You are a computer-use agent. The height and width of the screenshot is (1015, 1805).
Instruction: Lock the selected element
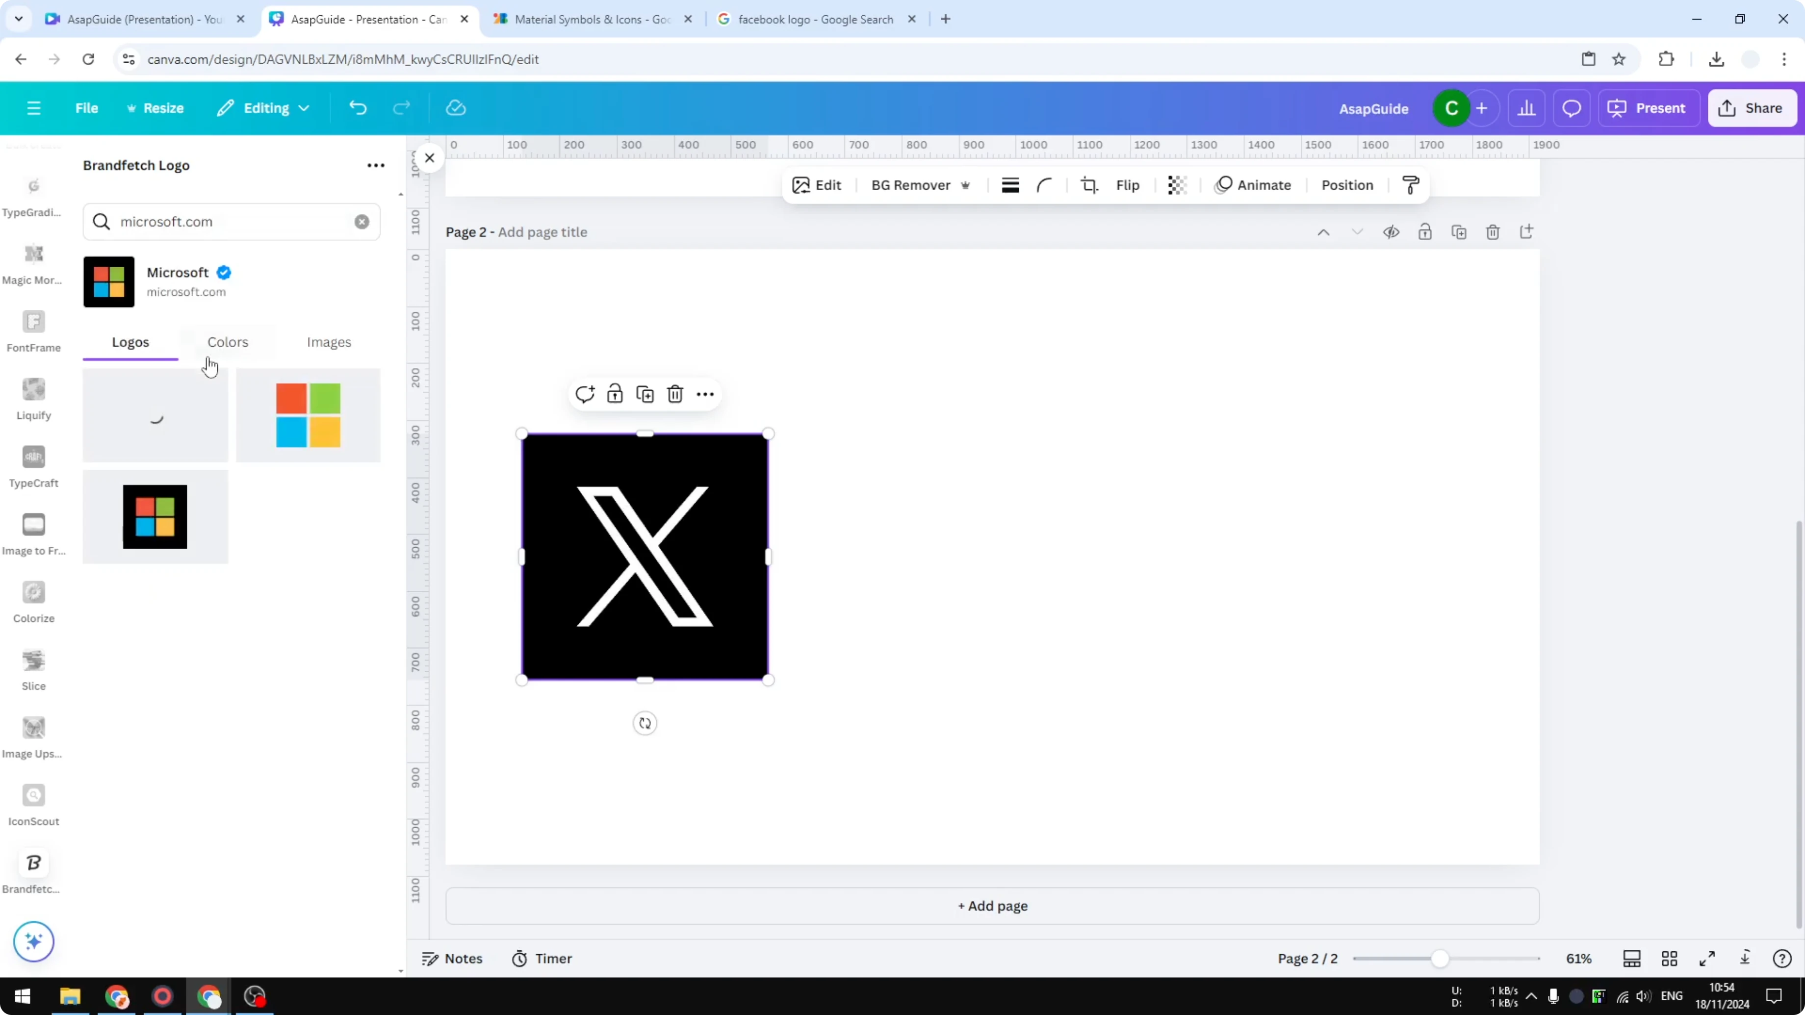click(615, 394)
